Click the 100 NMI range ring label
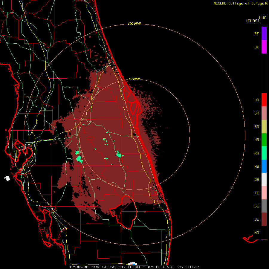Image resolution: width=269 pixels, height=269 pixels. point(134,24)
